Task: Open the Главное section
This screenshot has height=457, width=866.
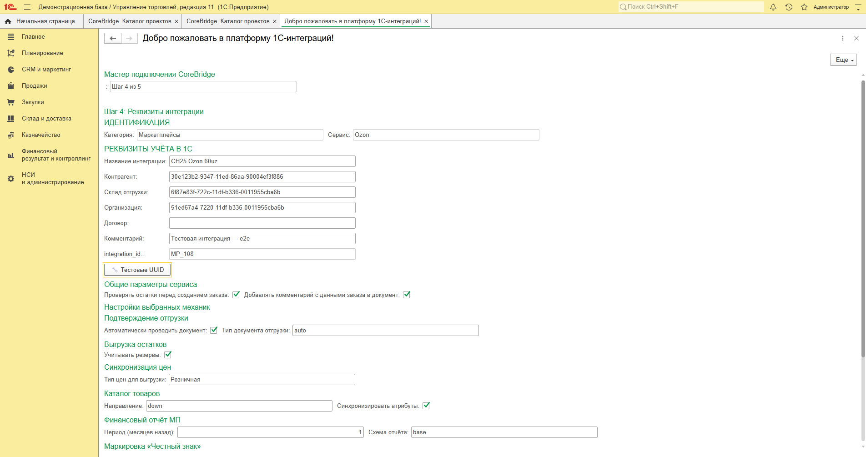Action: [49, 37]
